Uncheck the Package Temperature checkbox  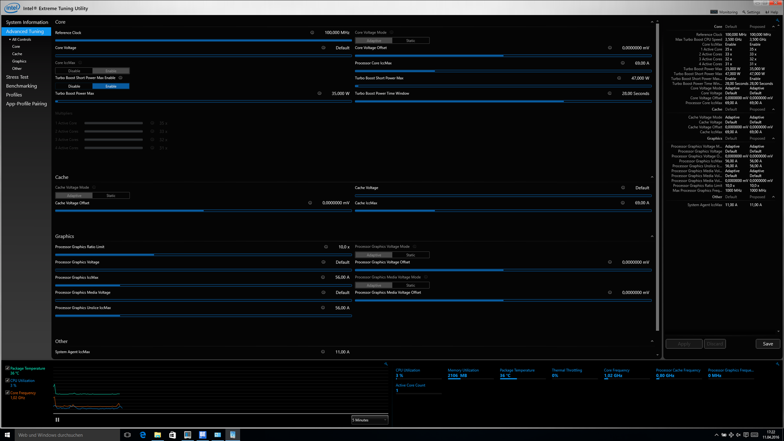[7, 368]
